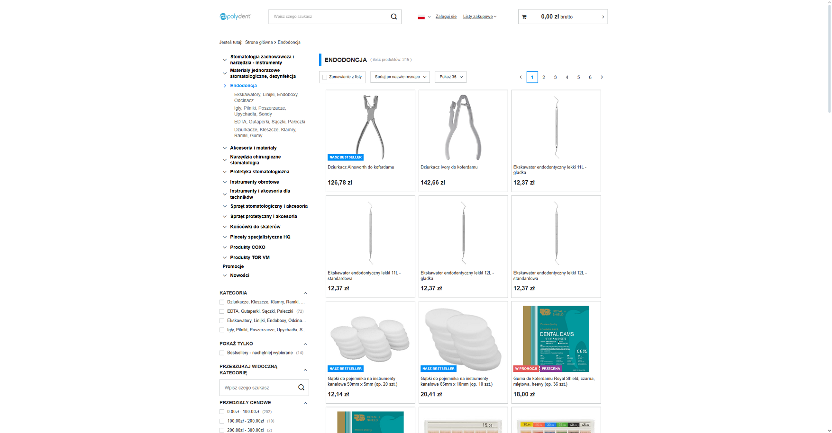The image size is (832, 433).
Task: Check the 'Bestsellery - nachętniej wybierane' filter
Action: [x=222, y=353]
